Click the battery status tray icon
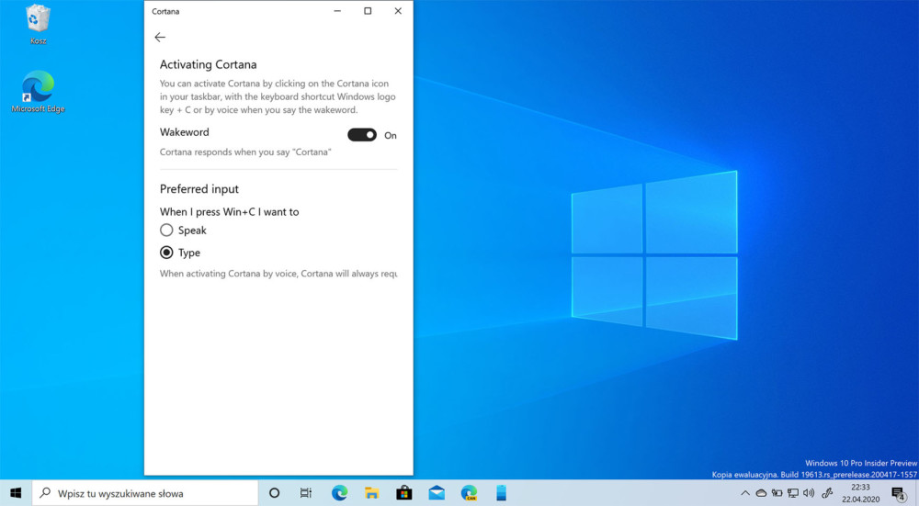Screen dimensions: 919x506 [x=777, y=493]
